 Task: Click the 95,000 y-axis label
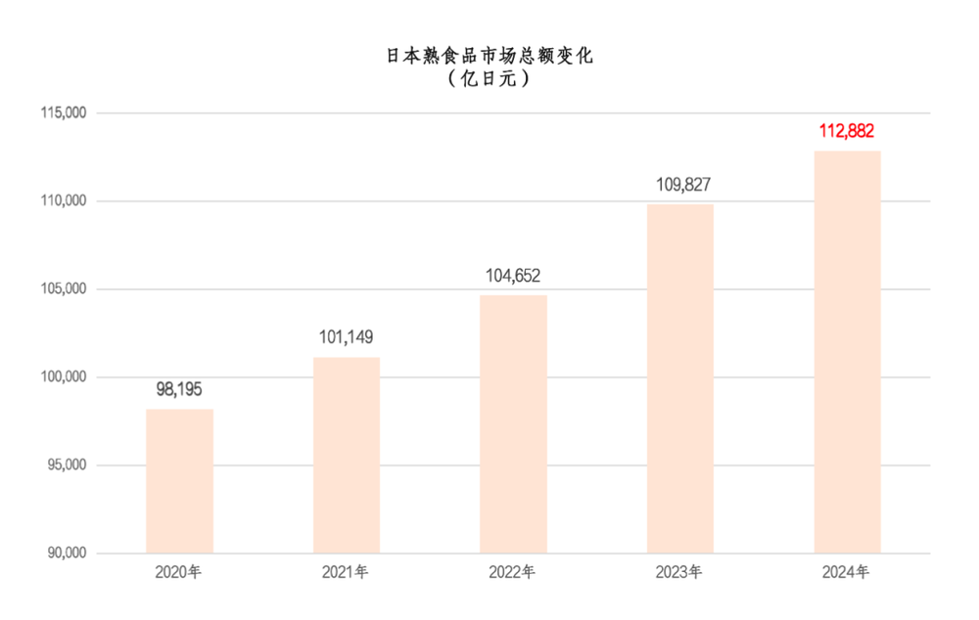(67, 465)
